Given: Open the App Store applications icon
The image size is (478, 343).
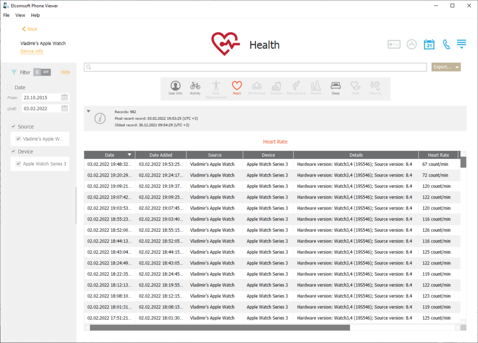Looking at the screenshot, I should [x=412, y=44].
